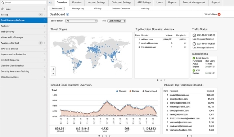
Task: Select second page dot under Inbound Email Statistics
Action: 103,136
